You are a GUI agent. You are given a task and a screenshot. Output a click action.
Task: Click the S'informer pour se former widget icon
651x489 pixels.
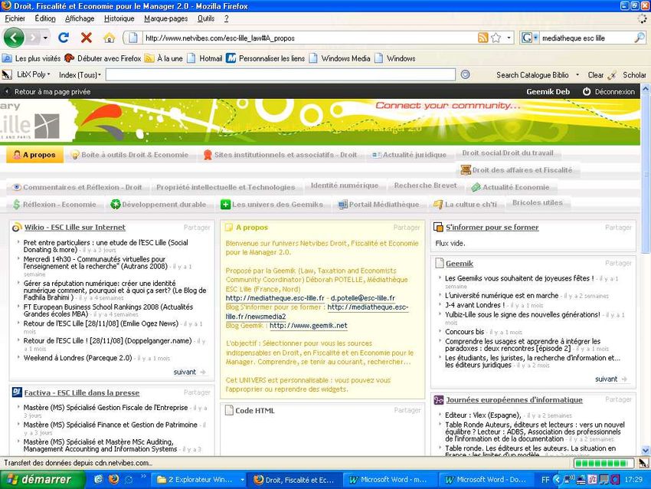coord(438,228)
